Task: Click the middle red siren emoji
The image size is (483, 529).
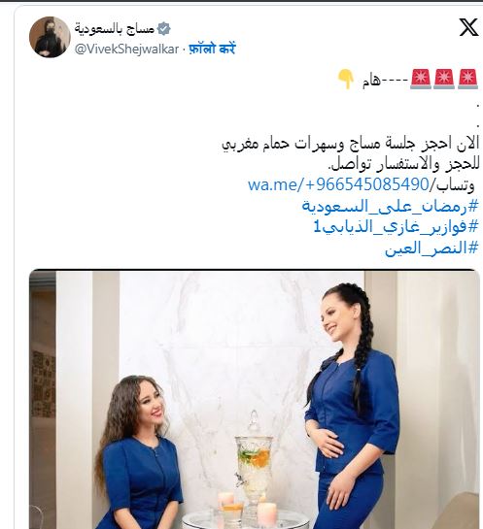Action: (x=444, y=79)
